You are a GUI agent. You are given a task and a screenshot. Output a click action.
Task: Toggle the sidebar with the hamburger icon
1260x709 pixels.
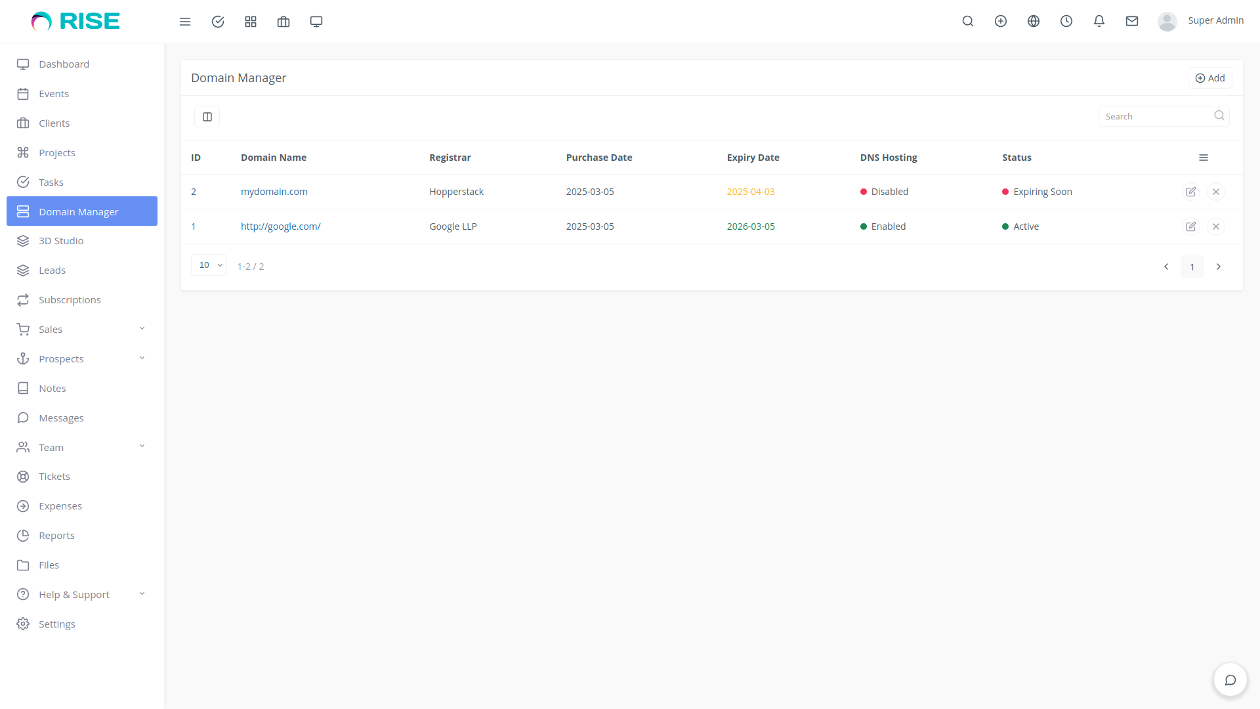point(185,21)
